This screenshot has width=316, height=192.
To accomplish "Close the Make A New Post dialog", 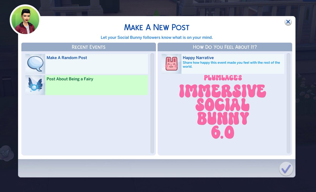I will click(288, 22).
